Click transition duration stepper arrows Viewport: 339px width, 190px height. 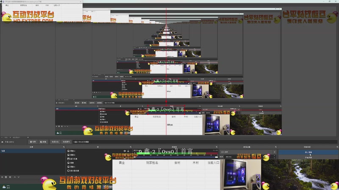[x=275, y=157]
